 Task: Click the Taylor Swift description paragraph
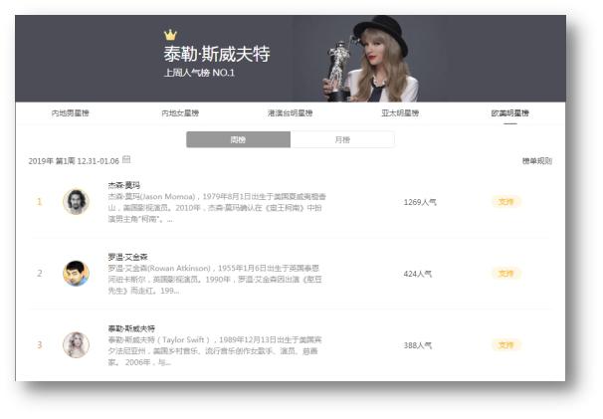pyautogui.click(x=215, y=351)
